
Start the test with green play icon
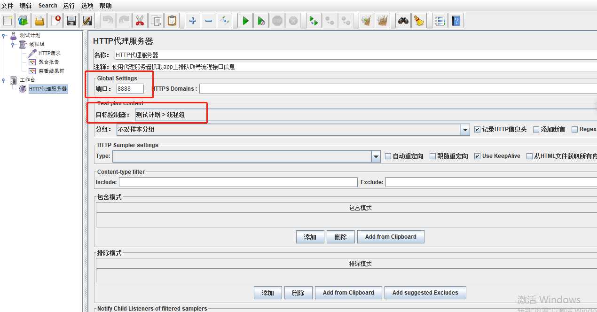245,21
